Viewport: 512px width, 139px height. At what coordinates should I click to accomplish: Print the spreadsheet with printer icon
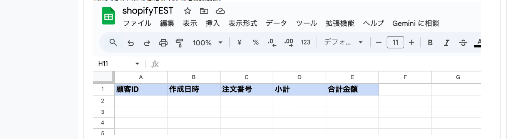(x=163, y=43)
